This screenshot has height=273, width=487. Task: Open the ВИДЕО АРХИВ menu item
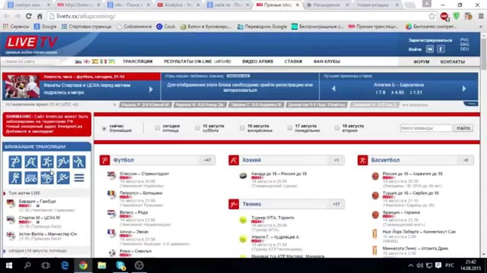[x=258, y=61]
